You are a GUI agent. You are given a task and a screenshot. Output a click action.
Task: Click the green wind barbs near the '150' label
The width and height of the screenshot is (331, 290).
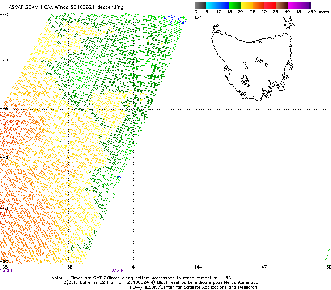click(x=327, y=259)
